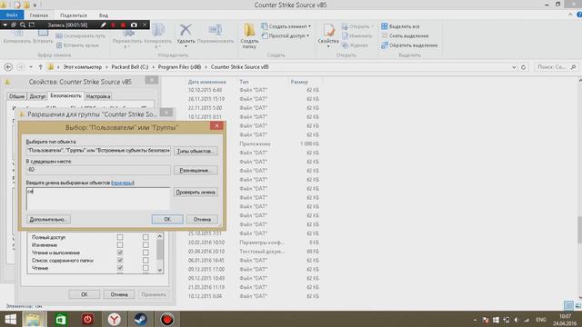The height and width of the screenshot is (327, 582).
Task: Click the Delete (Удалить) red X icon
Action: coord(186,30)
